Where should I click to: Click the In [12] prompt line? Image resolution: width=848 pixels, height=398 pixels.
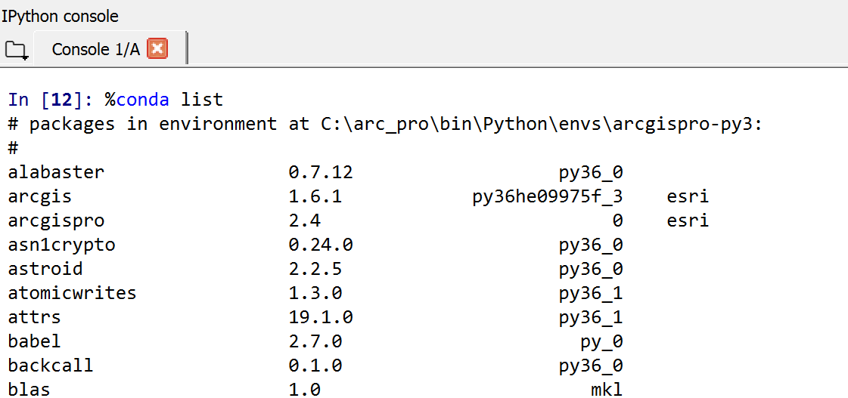tap(116, 100)
